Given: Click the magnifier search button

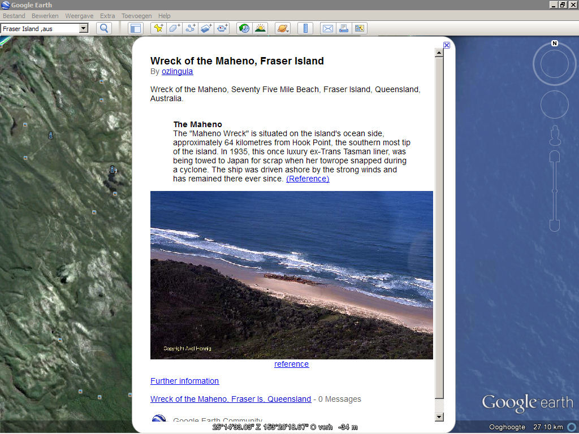Looking at the screenshot, I should point(104,28).
